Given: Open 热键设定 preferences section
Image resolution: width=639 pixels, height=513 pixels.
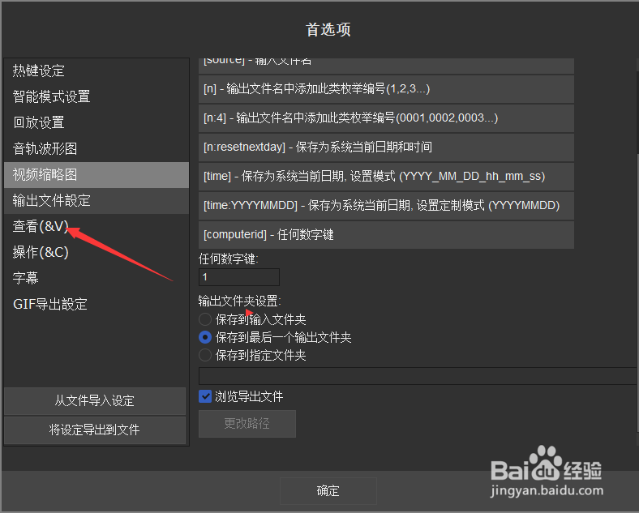Looking at the screenshot, I should click(x=96, y=71).
